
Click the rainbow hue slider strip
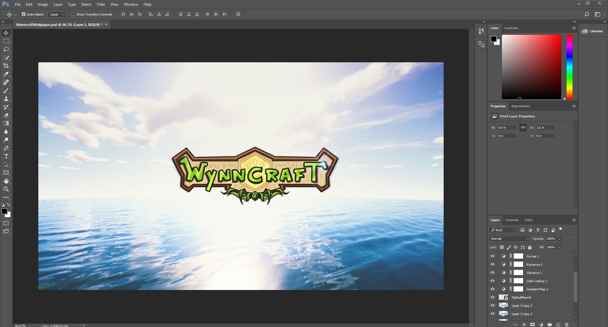coord(569,67)
